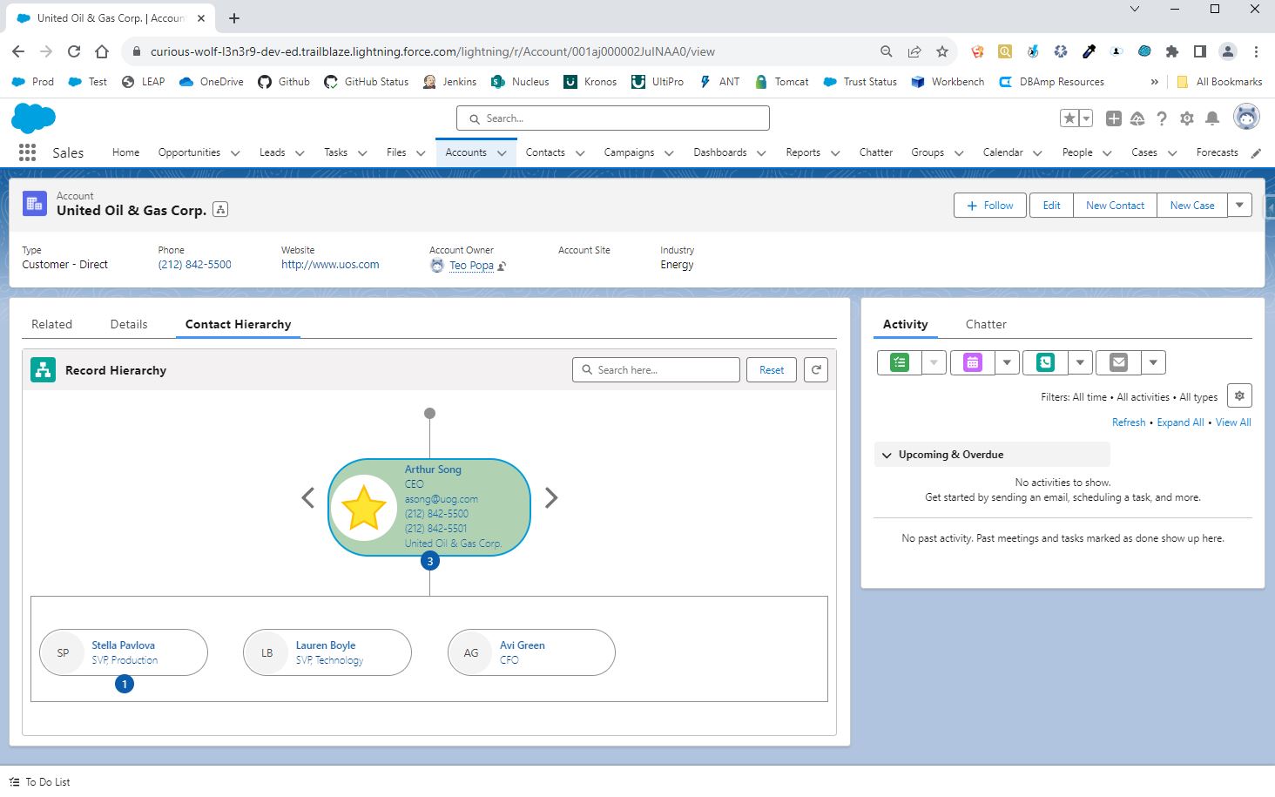The image size is (1275, 797).
Task: Open the purple New Event calendar icon
Action: coord(970,361)
